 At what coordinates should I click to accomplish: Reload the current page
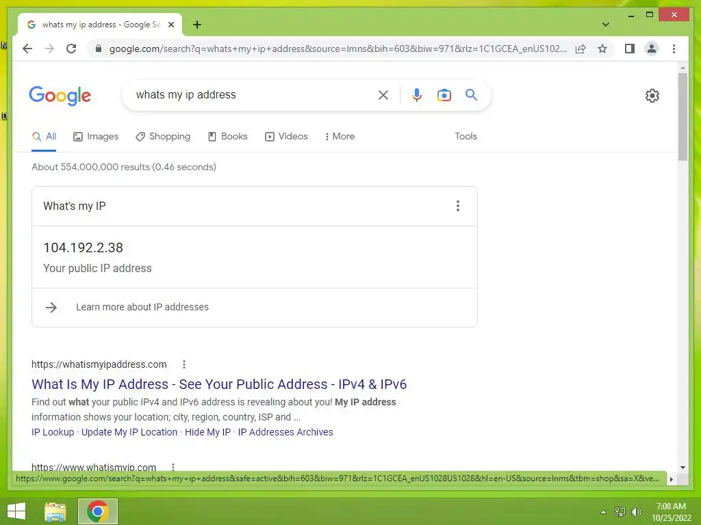pyautogui.click(x=71, y=49)
